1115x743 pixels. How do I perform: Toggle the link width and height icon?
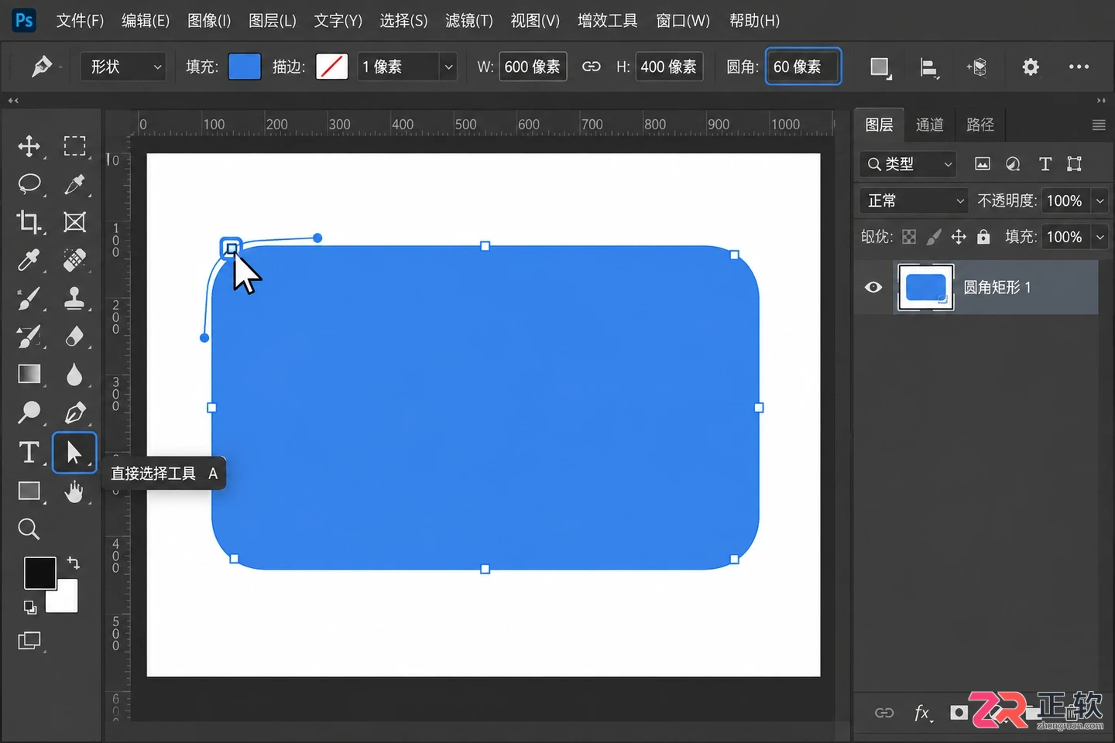[x=592, y=67]
